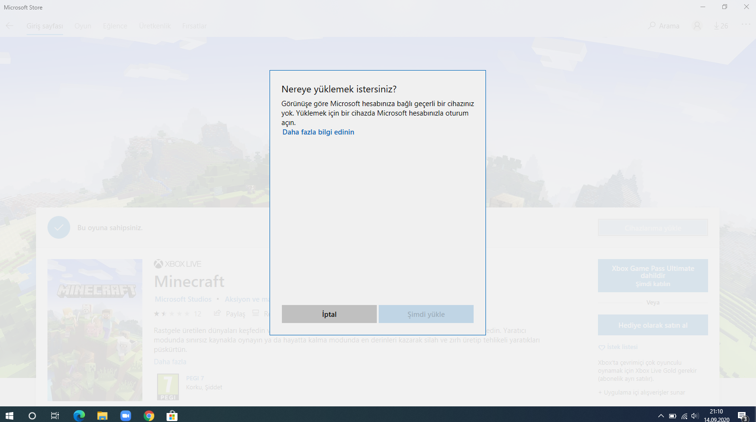Switch to the Eğlence tab
Image resolution: width=756 pixels, height=422 pixels.
coord(115,26)
